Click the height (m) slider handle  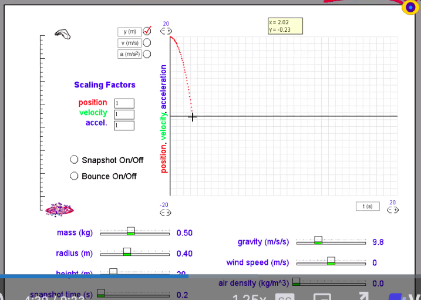coord(113,271)
